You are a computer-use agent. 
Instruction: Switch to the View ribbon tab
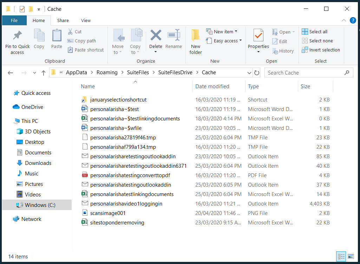[85, 20]
